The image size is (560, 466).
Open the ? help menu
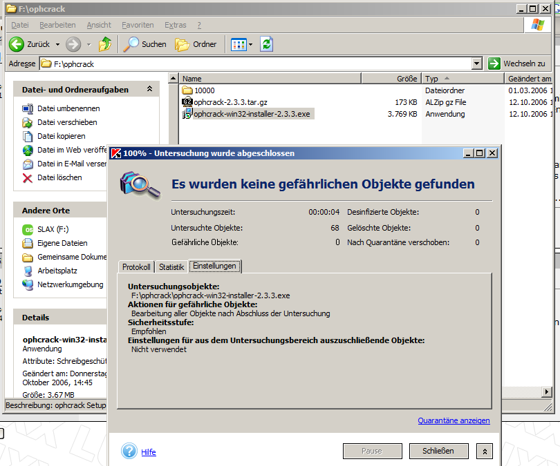click(199, 25)
